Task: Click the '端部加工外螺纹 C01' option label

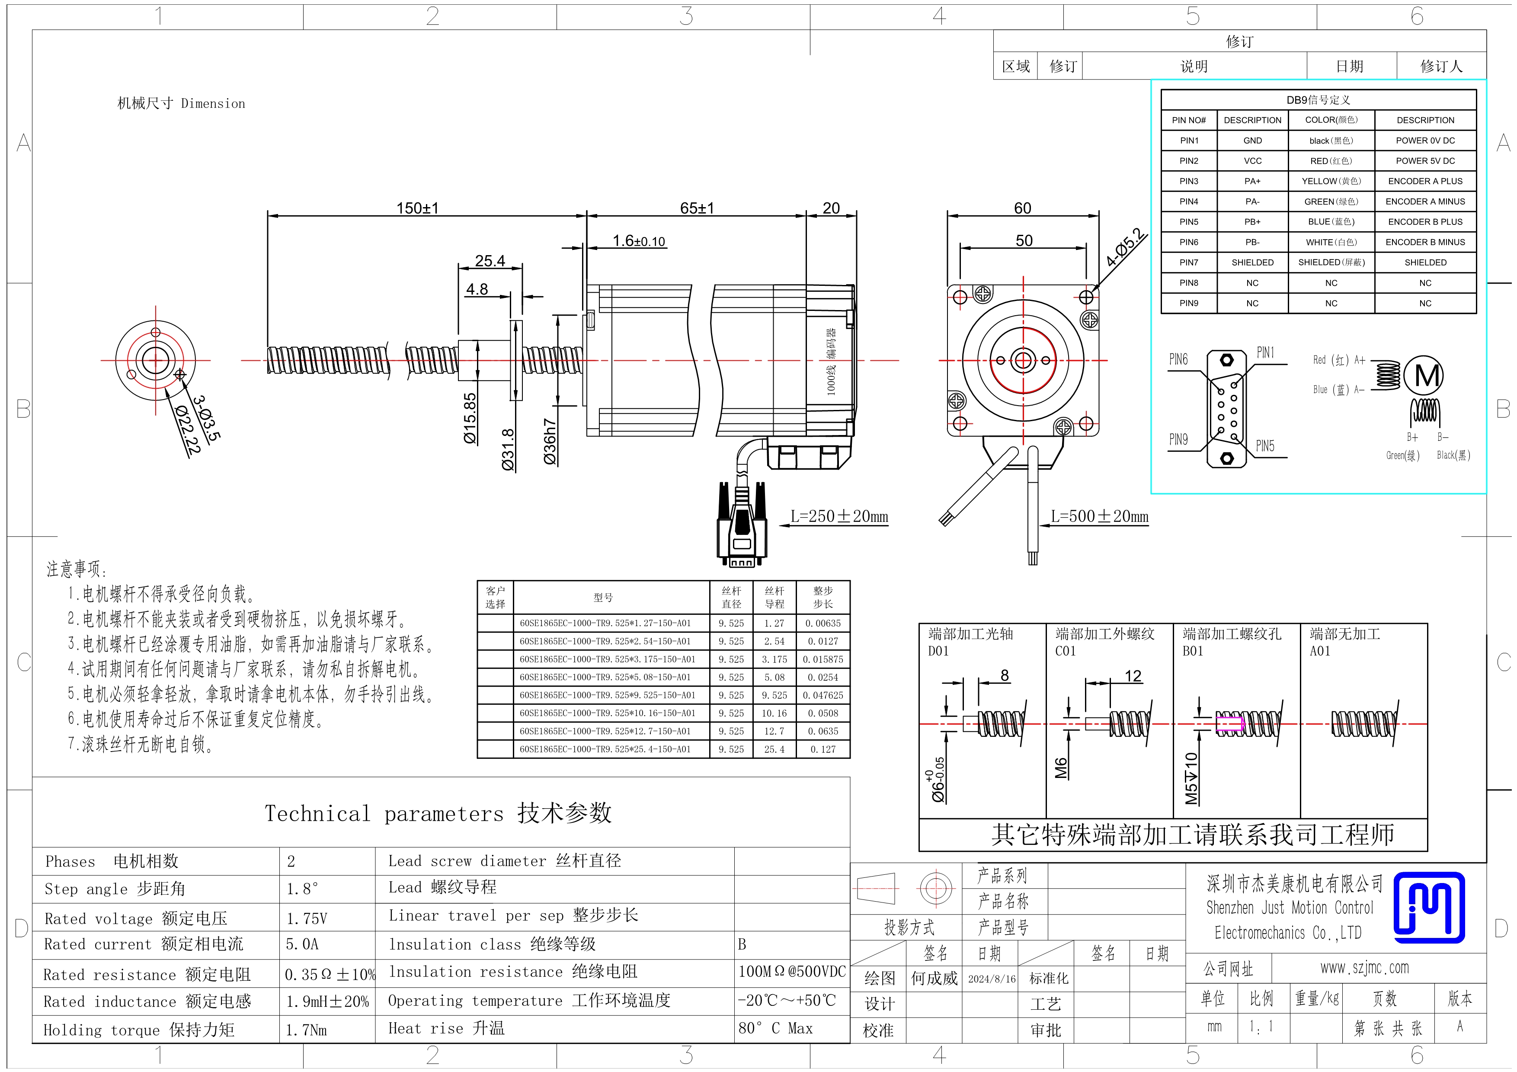Action: (1105, 642)
